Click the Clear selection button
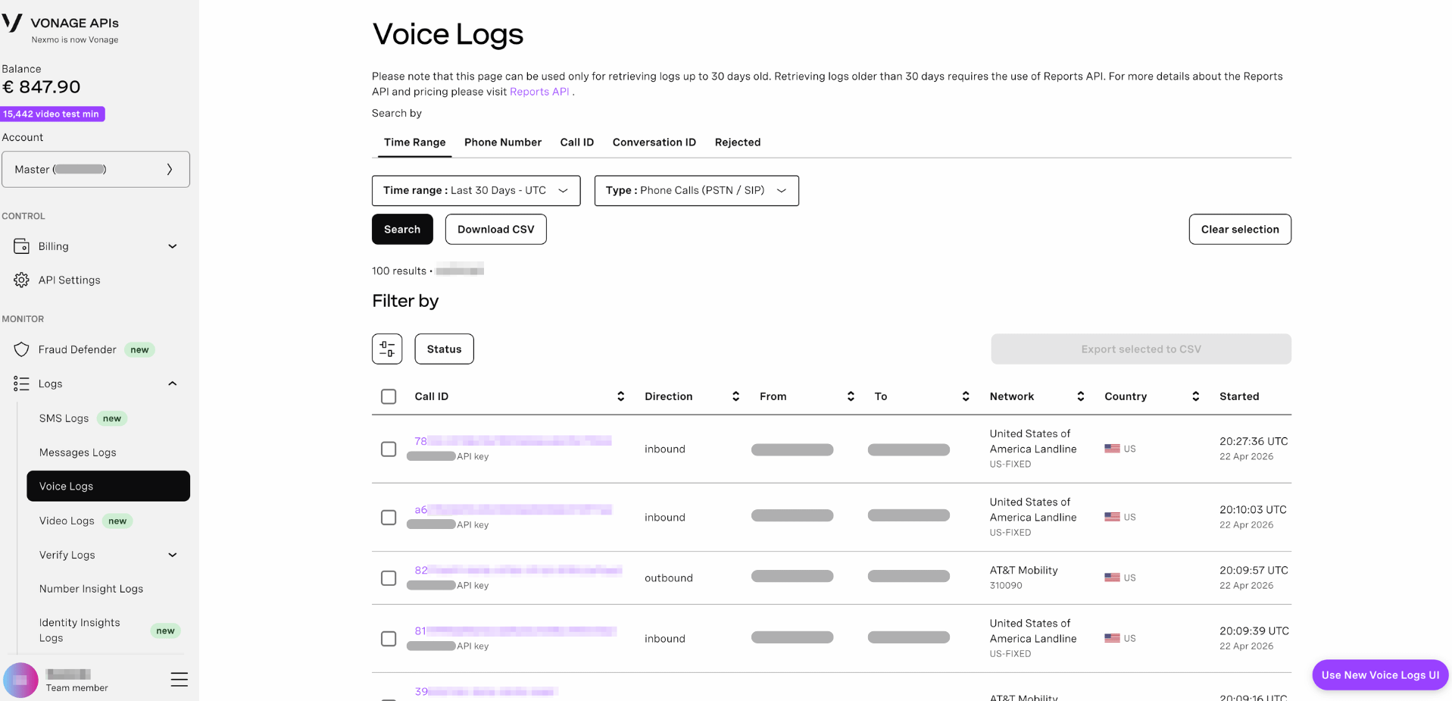Image resolution: width=1452 pixels, height=701 pixels. tap(1239, 230)
